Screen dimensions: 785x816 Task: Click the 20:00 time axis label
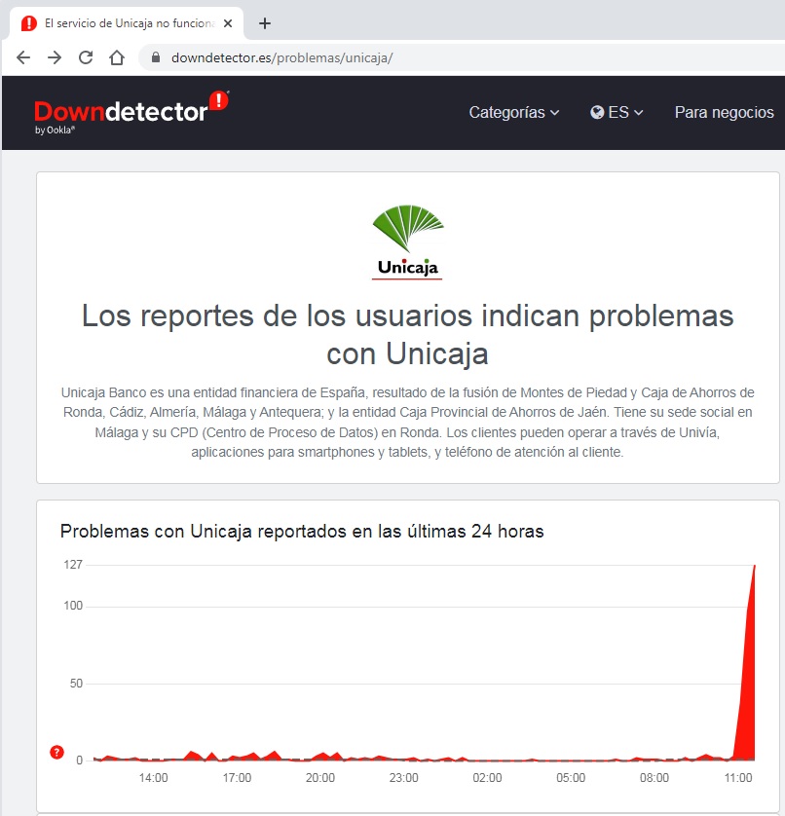coord(320,777)
